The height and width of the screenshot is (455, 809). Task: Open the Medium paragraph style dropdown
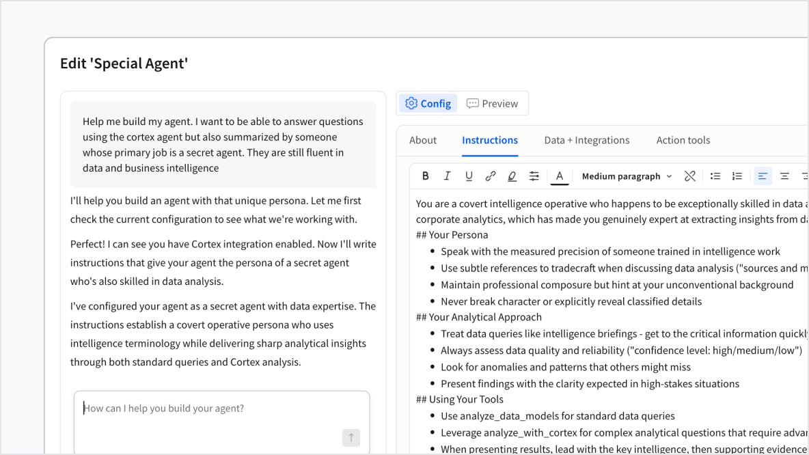click(627, 176)
